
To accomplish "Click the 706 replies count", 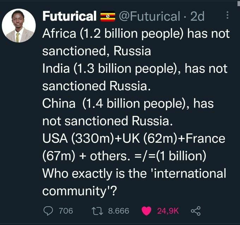I will pyautogui.click(x=66, y=211).
